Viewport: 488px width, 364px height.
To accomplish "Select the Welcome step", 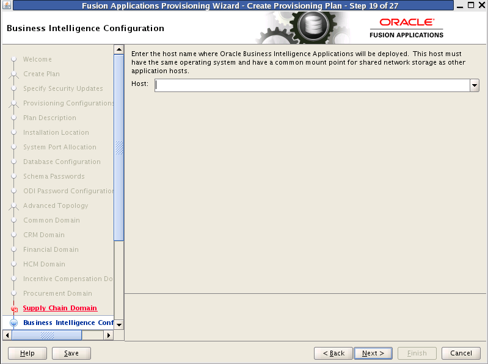I will click(x=37, y=59).
